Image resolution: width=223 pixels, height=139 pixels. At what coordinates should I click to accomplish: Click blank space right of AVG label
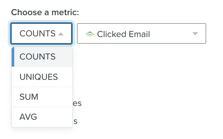click(x=55, y=117)
